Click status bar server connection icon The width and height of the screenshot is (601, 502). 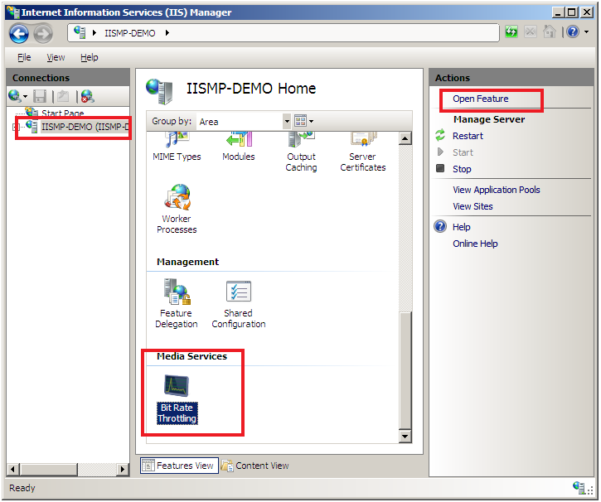click(x=579, y=487)
